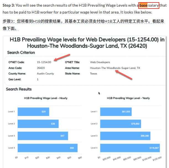The width and height of the screenshot is (169, 168).
Task: Click the 'Level 4' label of yearly chart
Action: pos(94,148)
